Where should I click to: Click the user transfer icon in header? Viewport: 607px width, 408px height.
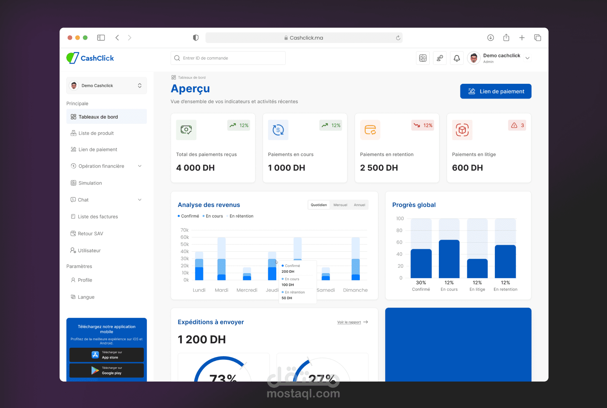pos(440,58)
